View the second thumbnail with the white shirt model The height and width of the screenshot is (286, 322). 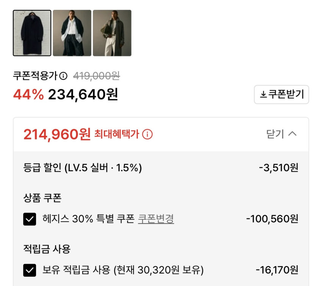pos(72,33)
